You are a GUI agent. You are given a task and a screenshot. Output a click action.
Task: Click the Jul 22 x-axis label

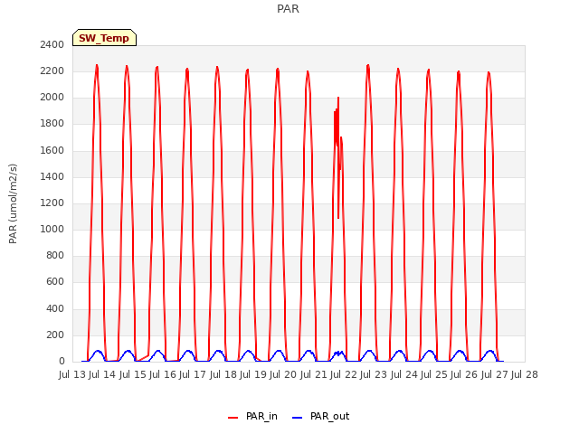[344, 374]
